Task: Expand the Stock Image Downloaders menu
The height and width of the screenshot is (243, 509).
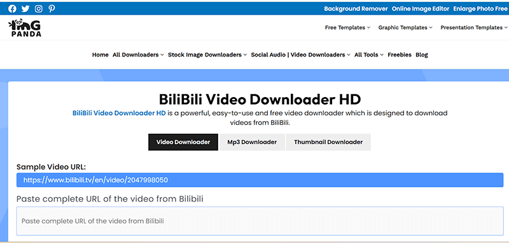Action: [x=207, y=55]
